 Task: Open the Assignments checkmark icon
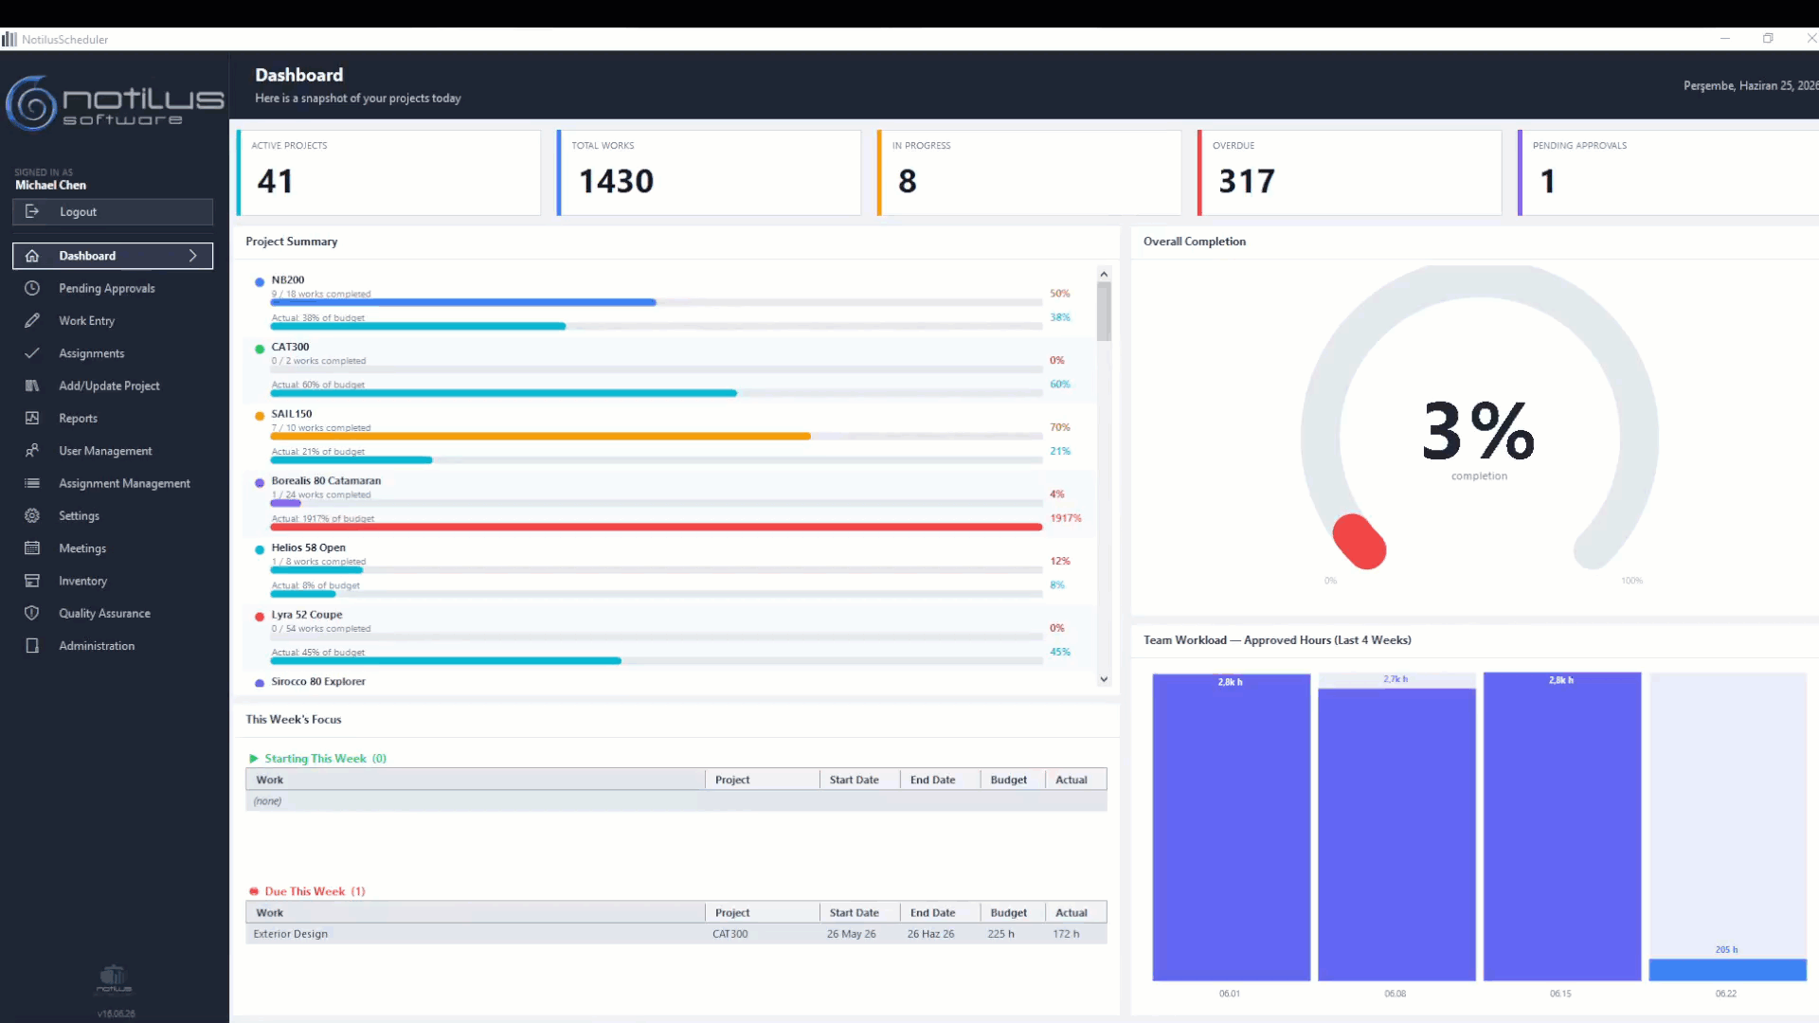(x=32, y=353)
